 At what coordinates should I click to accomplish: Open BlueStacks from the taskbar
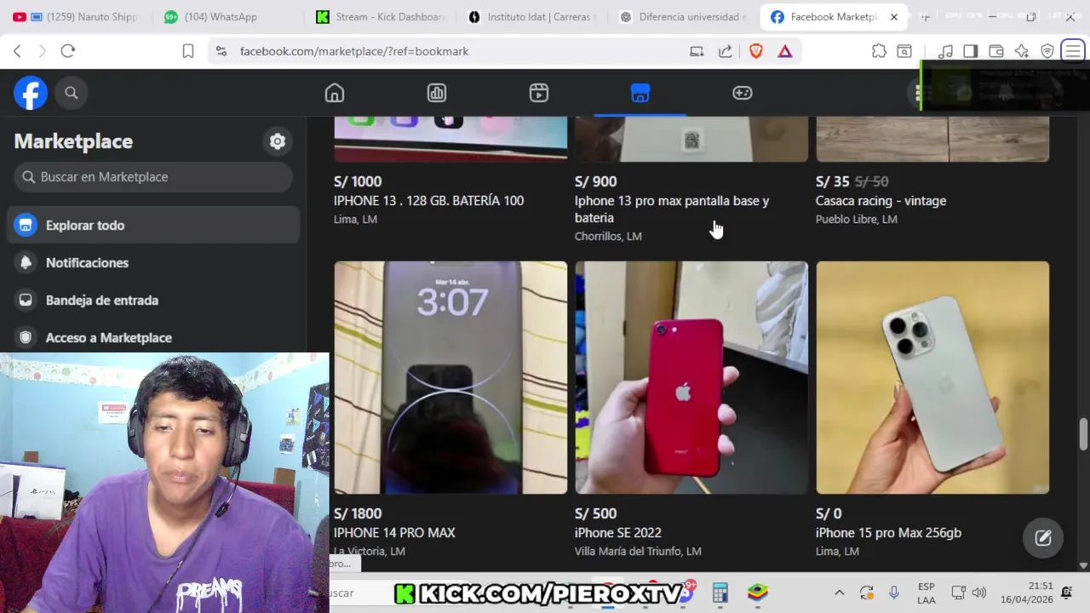click(758, 593)
